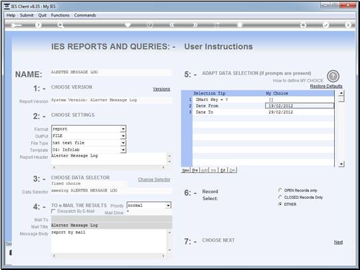Click the selection grid scrollbar down arrow

tap(341, 164)
